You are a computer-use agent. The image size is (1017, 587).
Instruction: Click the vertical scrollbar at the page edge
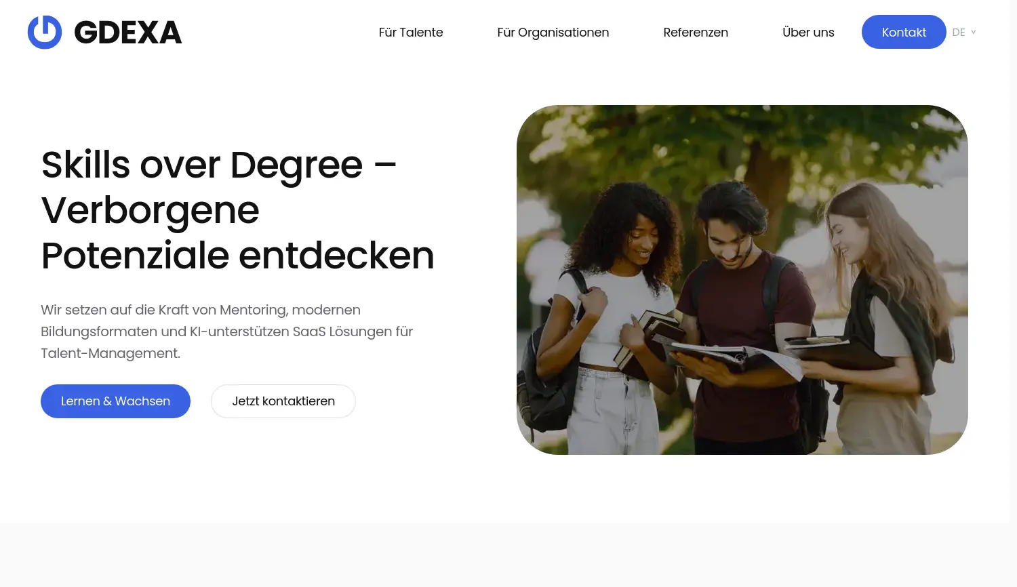(1013, 293)
